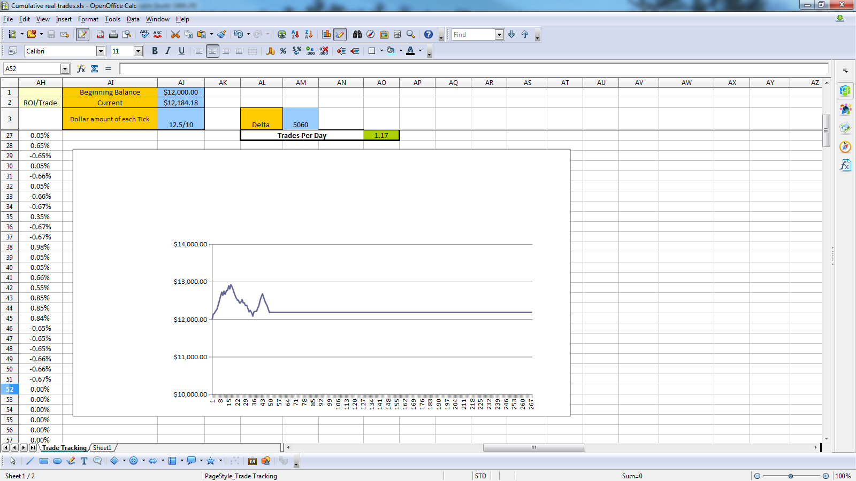Open the Insert menu
The height and width of the screenshot is (481, 856).
tap(64, 19)
